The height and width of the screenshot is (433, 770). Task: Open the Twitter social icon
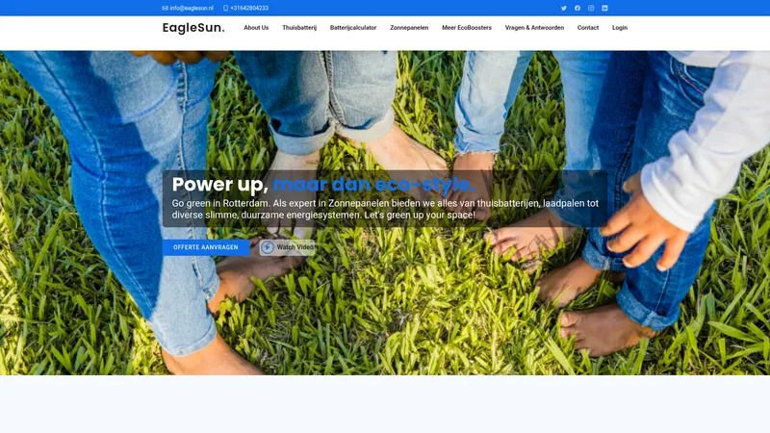(564, 8)
